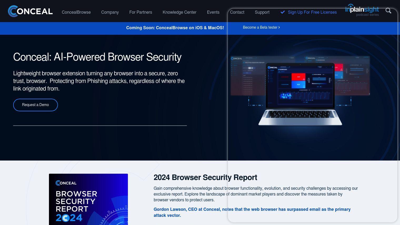This screenshot has width=400, height=225.
Task: Go to the Events page
Action: pos(213,12)
